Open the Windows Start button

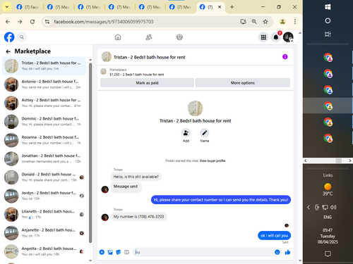[328, 7]
